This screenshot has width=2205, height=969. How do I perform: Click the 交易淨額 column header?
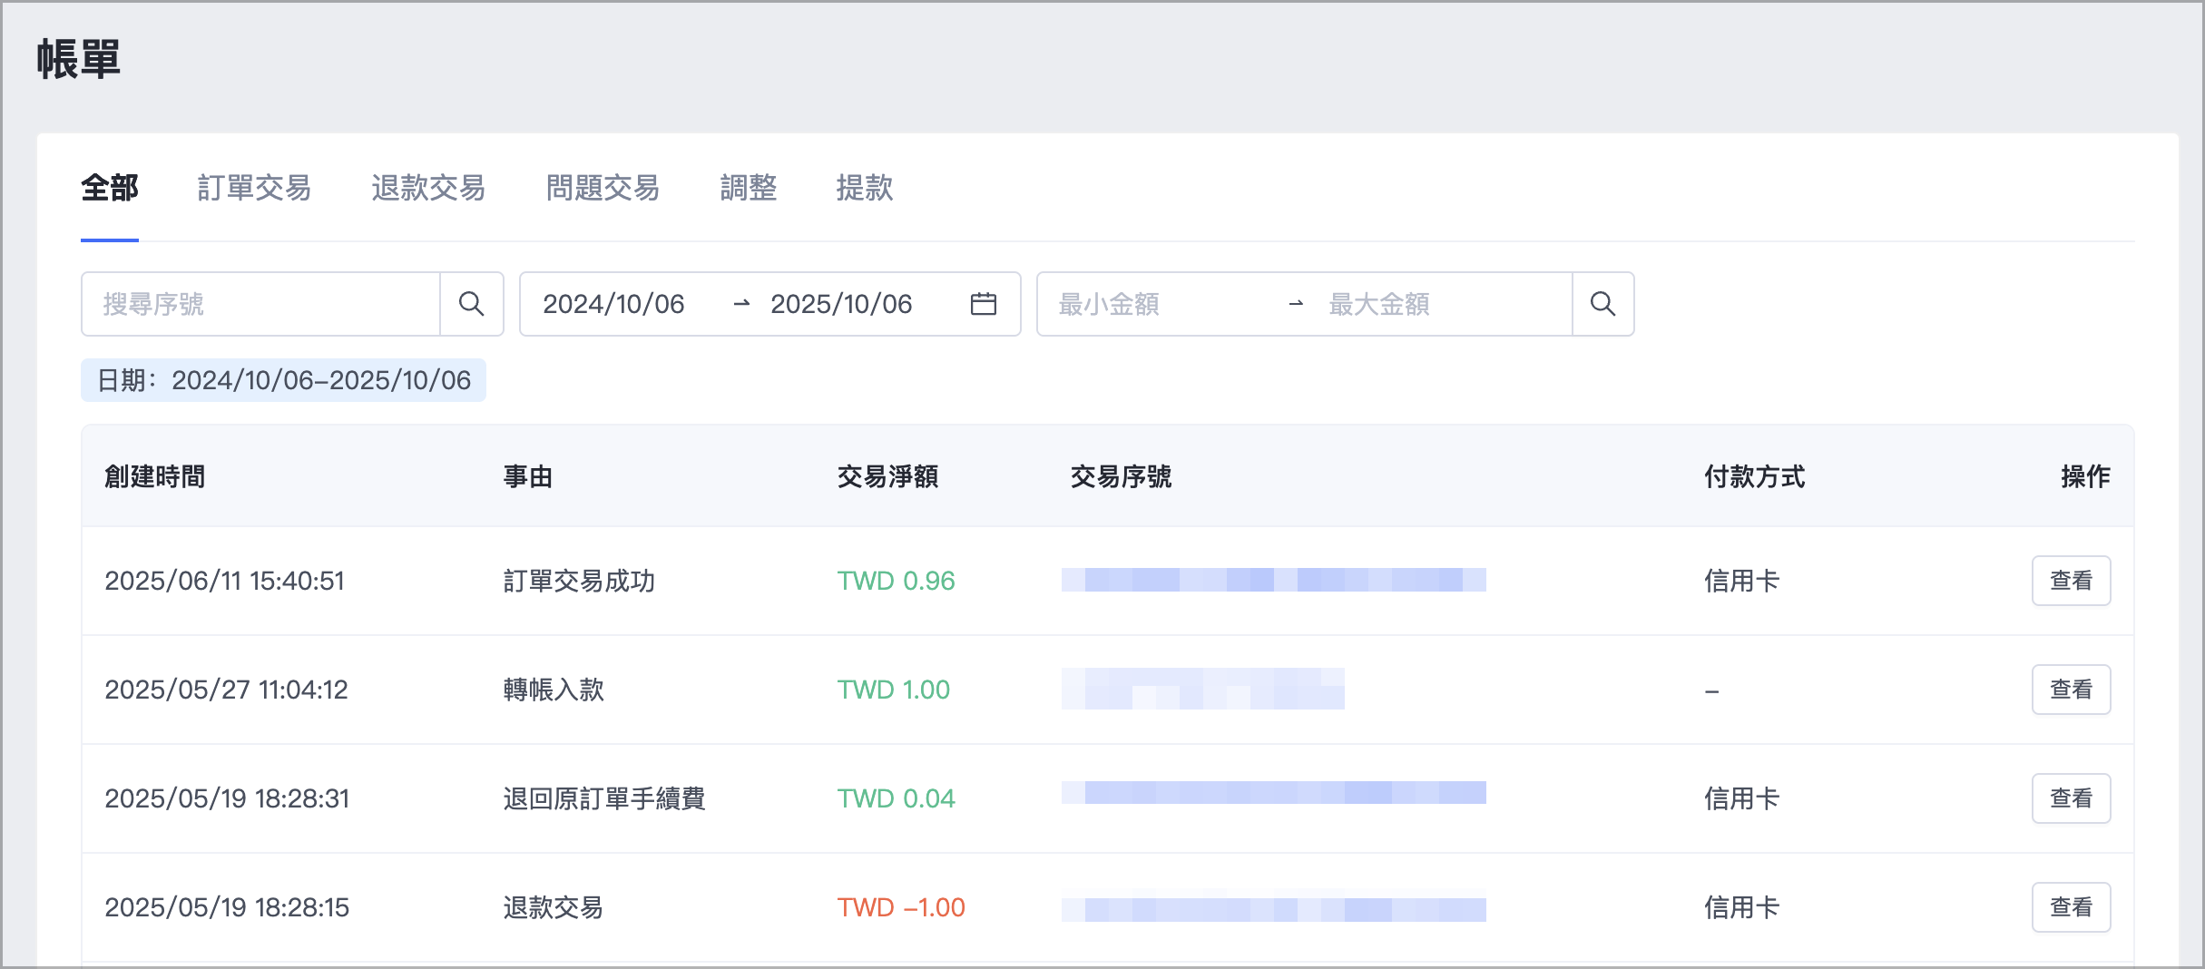click(887, 476)
